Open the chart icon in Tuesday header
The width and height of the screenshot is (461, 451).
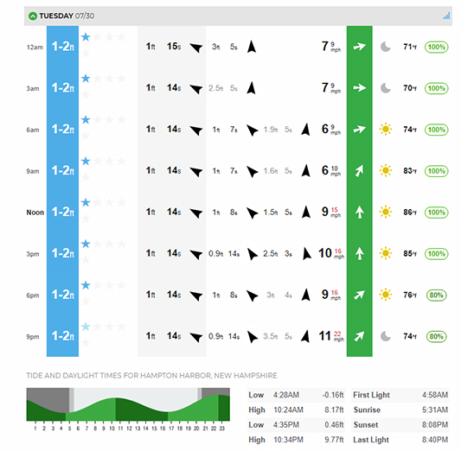446,16
